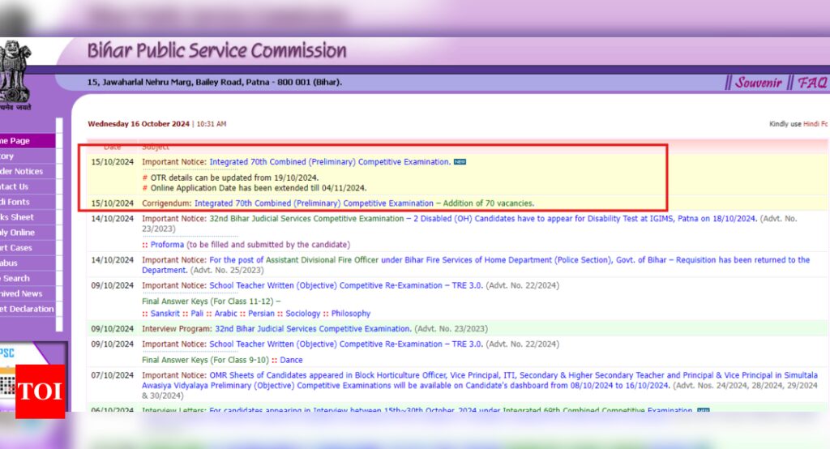Click the Souvenir link in header
This screenshot has height=449, width=830.
coord(758,83)
